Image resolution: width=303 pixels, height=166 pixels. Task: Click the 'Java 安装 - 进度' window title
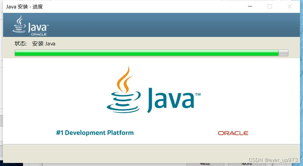[x=24, y=7]
